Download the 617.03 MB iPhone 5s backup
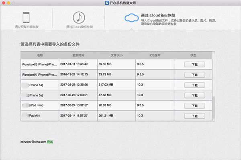This screenshot has height=160, width=241. (194, 85)
